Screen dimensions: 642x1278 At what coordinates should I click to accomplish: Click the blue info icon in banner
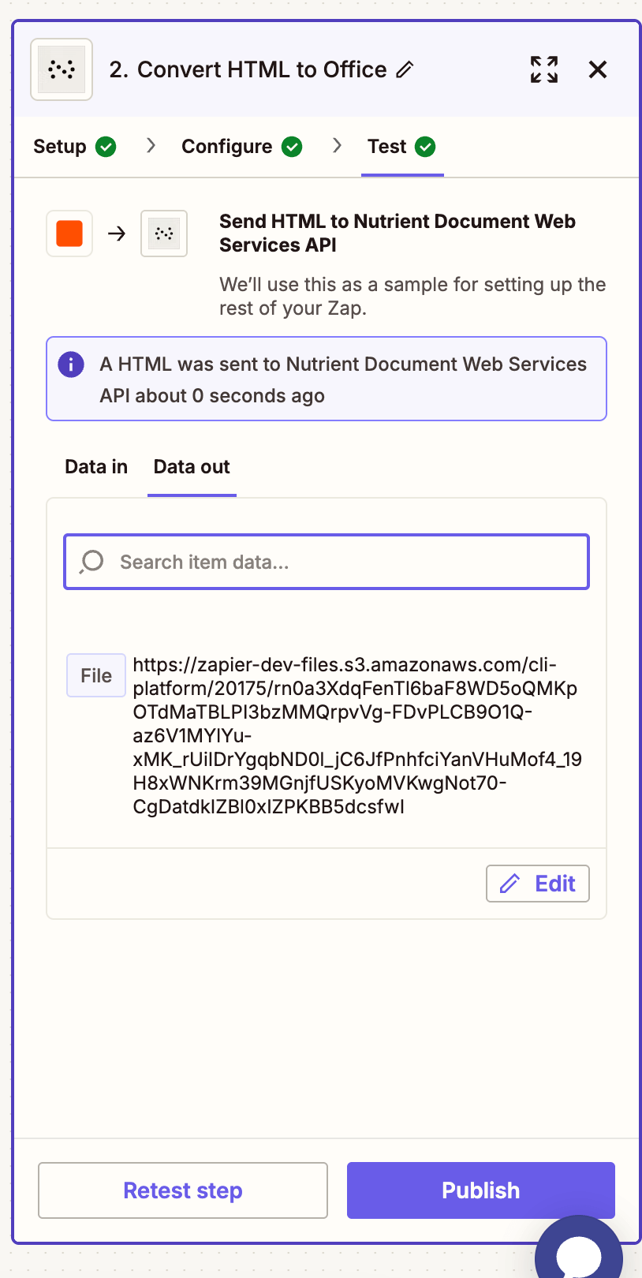(71, 364)
